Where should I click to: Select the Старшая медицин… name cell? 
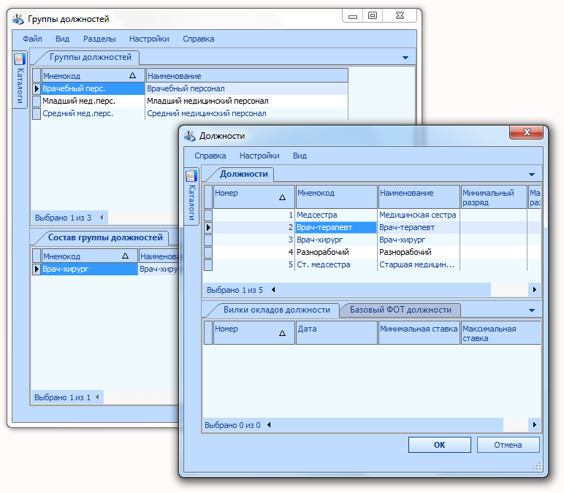419,264
